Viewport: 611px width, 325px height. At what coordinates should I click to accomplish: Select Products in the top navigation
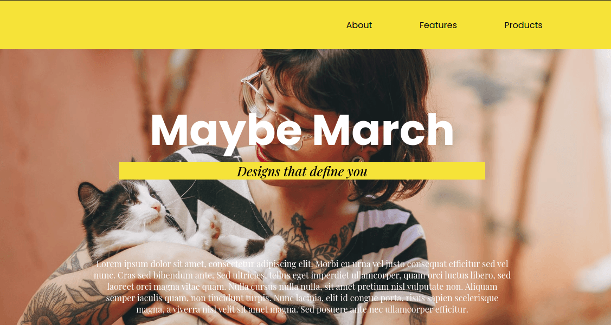pos(523,25)
